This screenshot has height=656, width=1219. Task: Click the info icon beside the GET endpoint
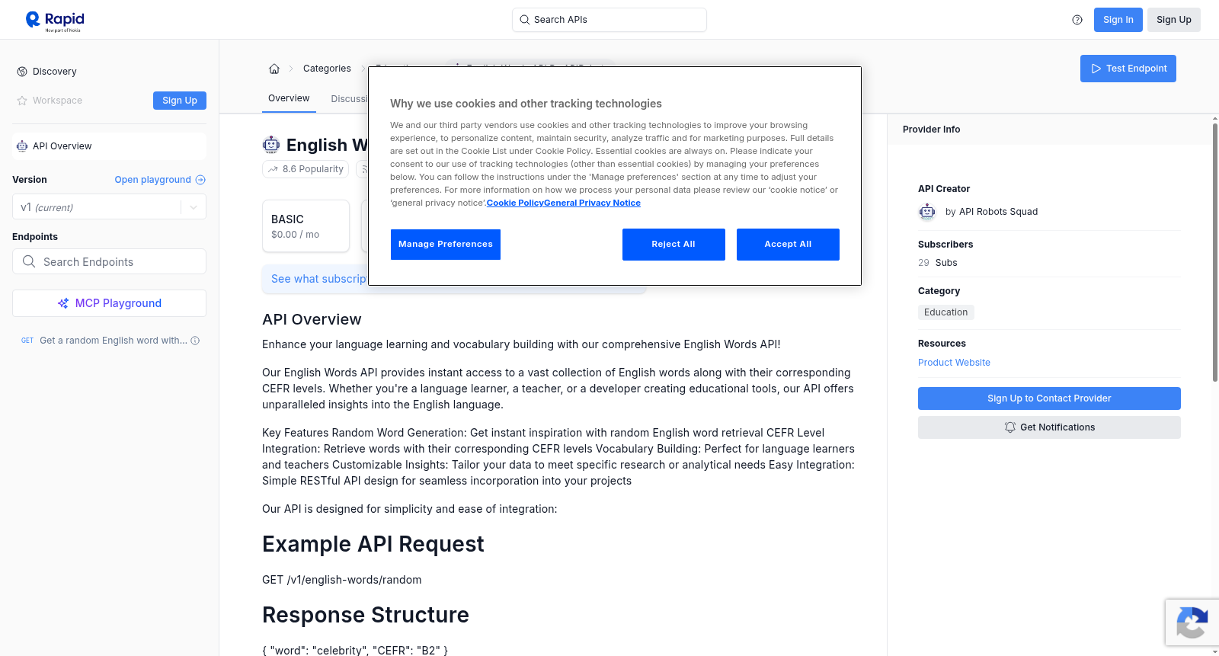[x=195, y=341]
